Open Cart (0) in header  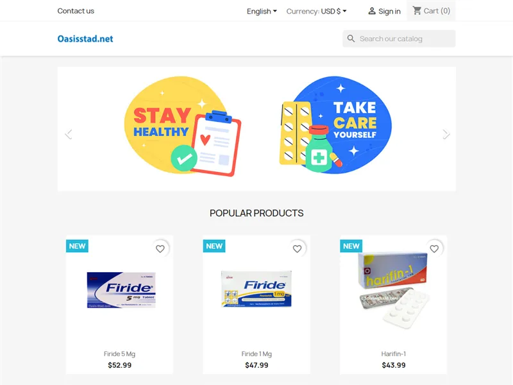431,11
